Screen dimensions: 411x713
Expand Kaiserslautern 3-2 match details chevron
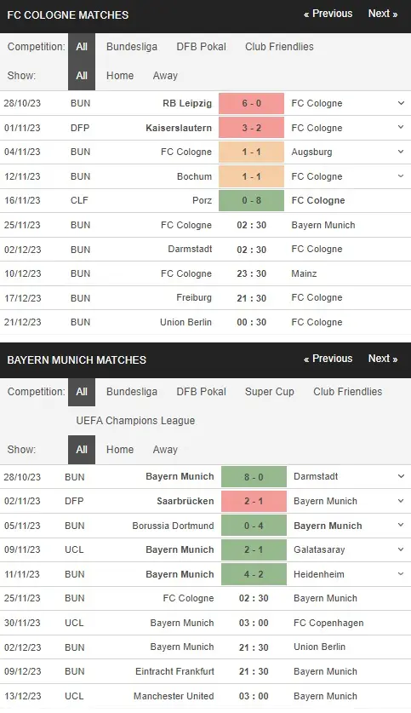(401, 127)
